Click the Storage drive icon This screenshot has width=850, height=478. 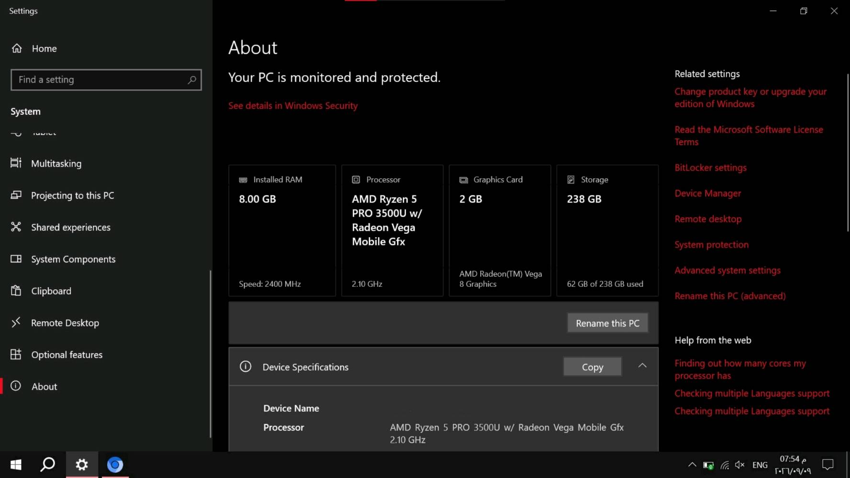click(571, 180)
